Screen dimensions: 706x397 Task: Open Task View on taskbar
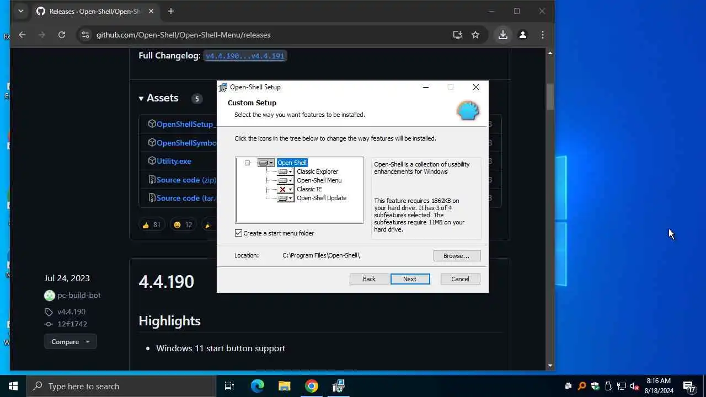point(229,386)
